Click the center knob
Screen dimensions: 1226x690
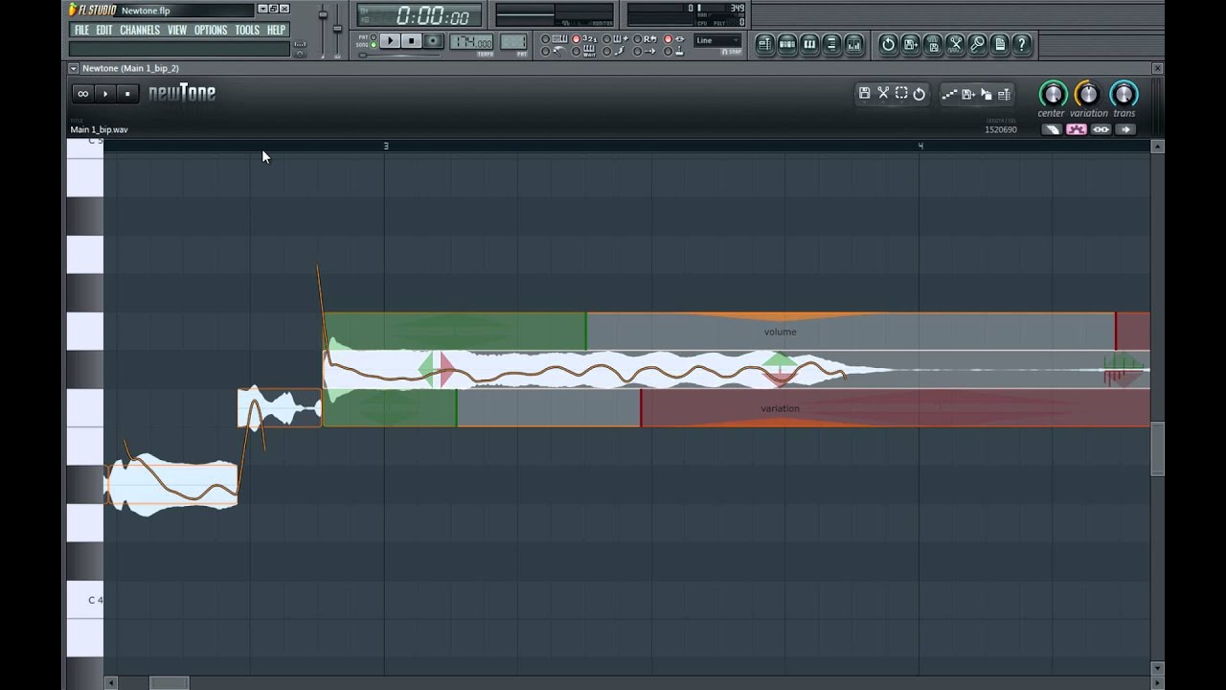[x=1053, y=94]
